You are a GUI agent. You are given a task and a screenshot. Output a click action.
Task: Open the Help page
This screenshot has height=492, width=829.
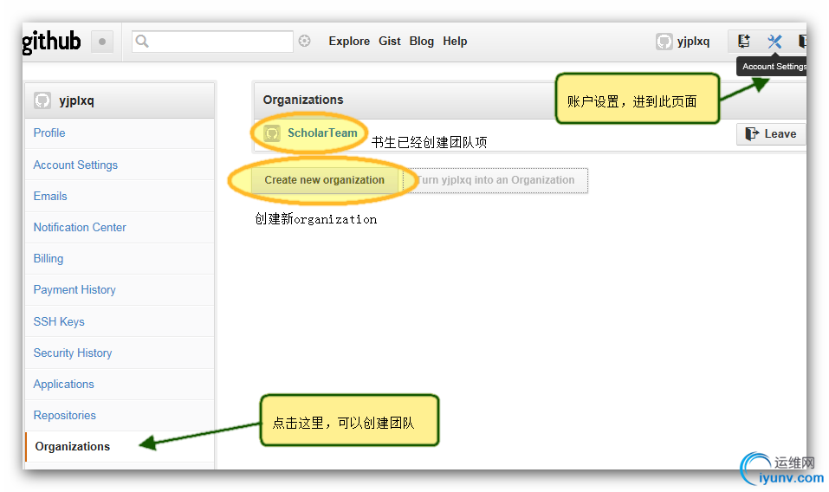coord(455,42)
